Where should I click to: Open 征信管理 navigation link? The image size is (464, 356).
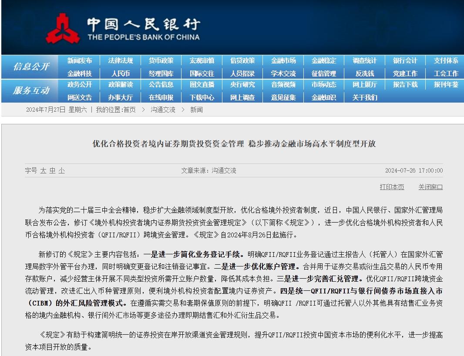tap(324, 73)
